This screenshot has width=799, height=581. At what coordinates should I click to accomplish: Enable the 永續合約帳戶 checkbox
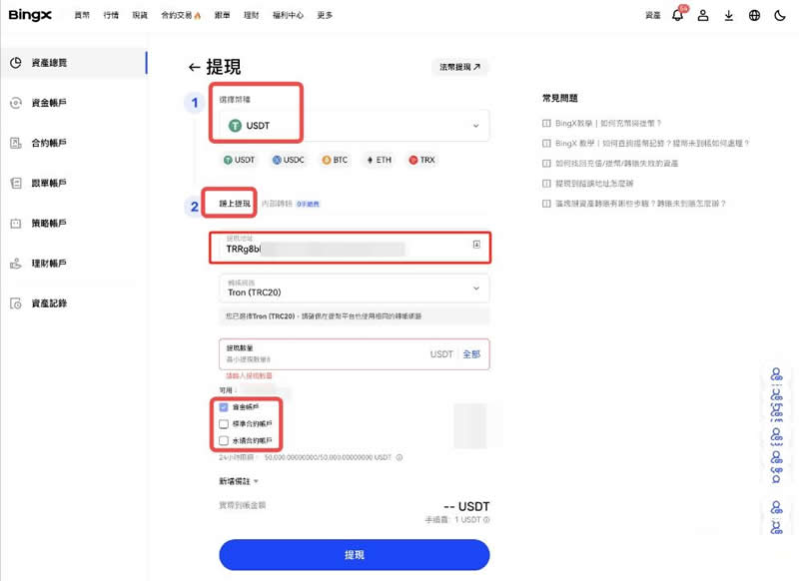click(x=224, y=440)
